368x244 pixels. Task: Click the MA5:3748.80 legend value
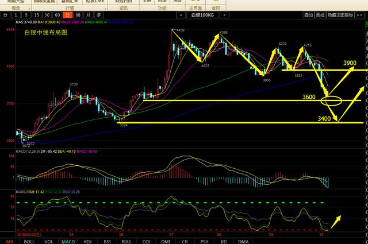(x=26, y=22)
